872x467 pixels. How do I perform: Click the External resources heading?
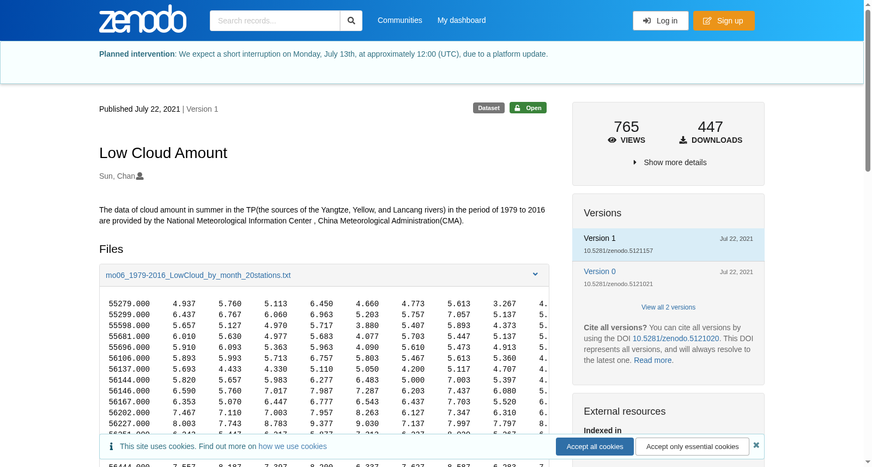point(625,411)
